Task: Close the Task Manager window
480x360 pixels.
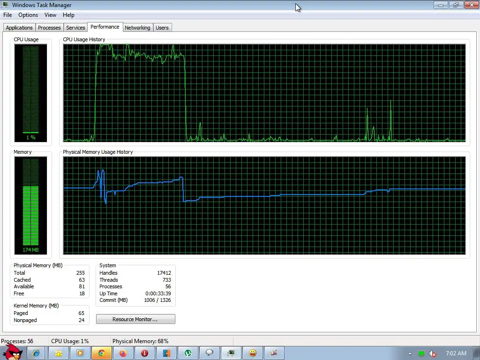Action: tap(472, 5)
